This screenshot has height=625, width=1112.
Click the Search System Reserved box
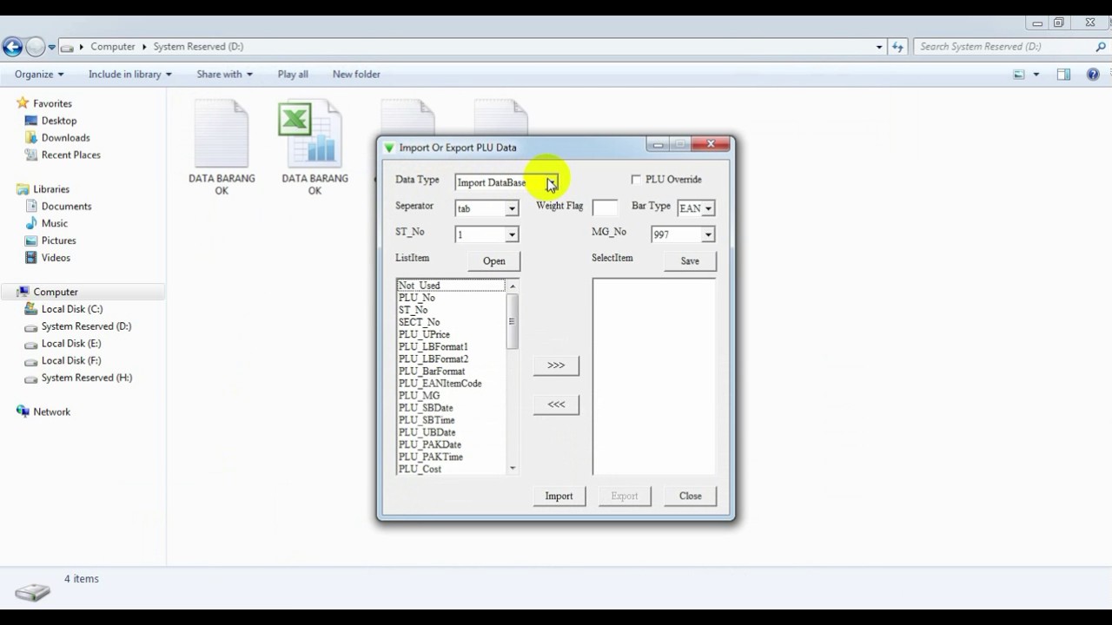[1003, 47]
